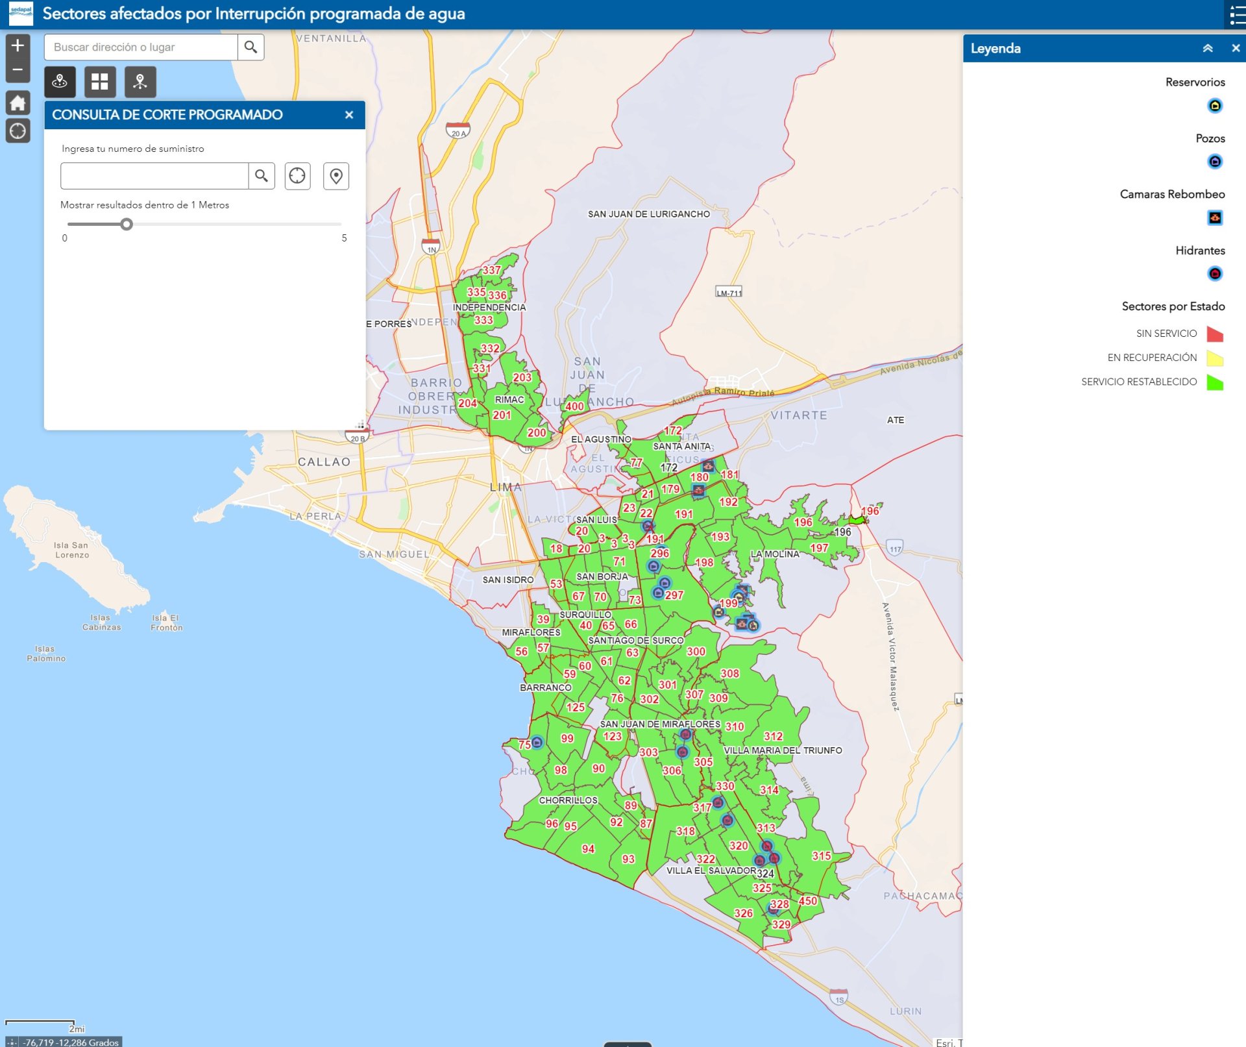This screenshot has width=1246, height=1047.
Task: Collapse the Leyenda panel
Action: coord(1208,49)
